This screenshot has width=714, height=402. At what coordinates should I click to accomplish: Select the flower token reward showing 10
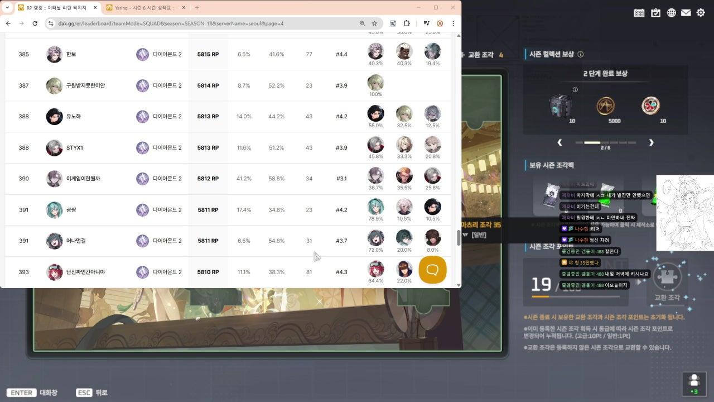[x=650, y=106]
